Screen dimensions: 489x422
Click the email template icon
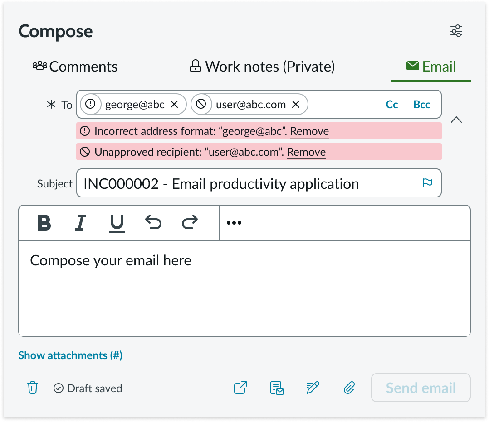click(x=277, y=388)
